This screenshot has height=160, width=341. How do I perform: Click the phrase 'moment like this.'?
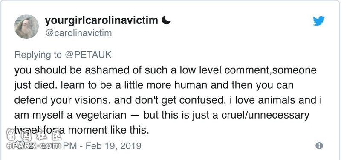coord(109,130)
